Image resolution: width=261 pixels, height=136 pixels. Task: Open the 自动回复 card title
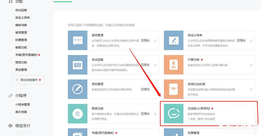tap(97, 60)
